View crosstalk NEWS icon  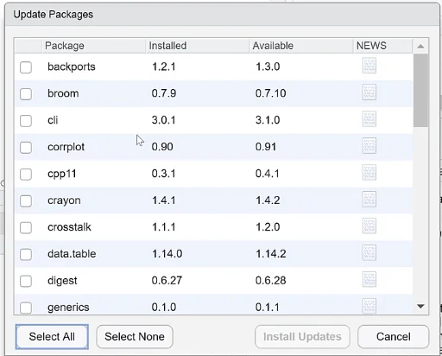point(369,226)
